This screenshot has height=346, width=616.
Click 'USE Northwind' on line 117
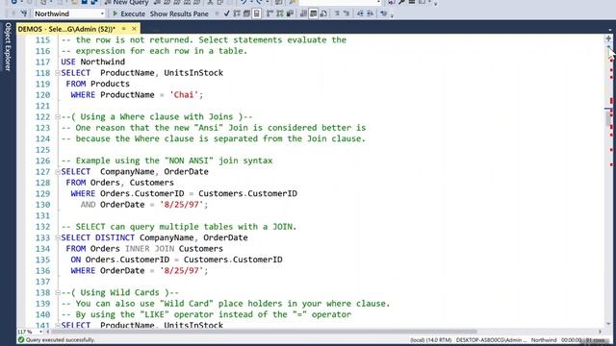(92, 62)
